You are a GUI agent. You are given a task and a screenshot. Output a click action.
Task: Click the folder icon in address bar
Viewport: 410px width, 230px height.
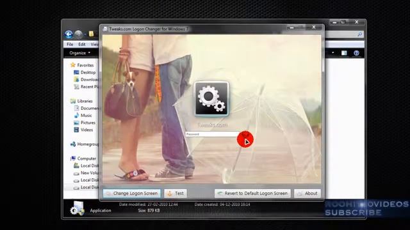91,34
